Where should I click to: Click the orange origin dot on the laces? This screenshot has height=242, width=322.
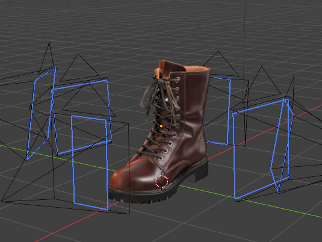[161, 126]
